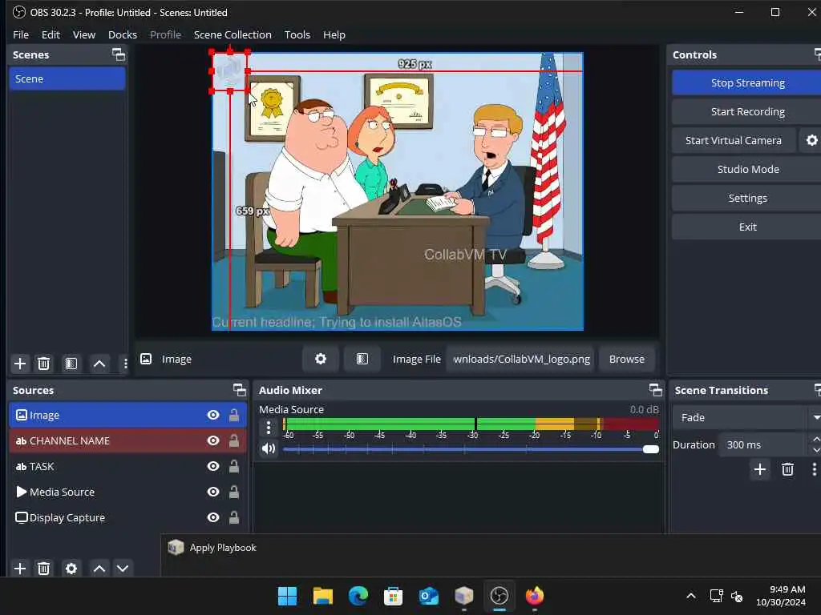Image resolution: width=821 pixels, height=615 pixels.
Task: Hide the CHANNEL NAME source
Action: [x=213, y=440]
